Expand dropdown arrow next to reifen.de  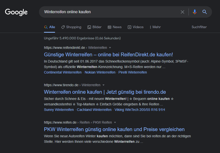tap(115, 123)
